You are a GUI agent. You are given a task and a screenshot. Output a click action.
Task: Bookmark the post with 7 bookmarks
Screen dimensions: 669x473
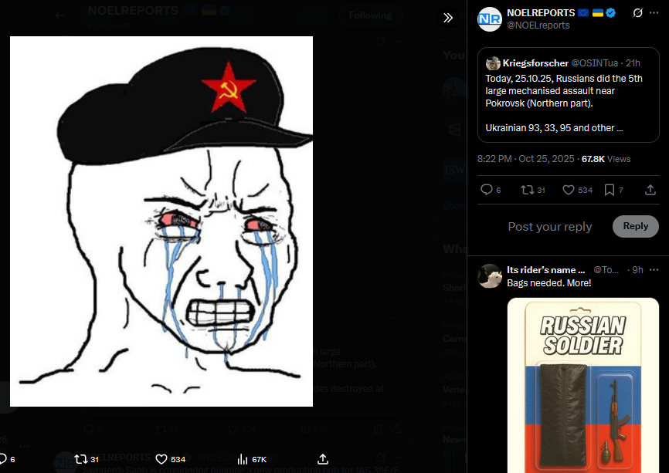click(x=610, y=190)
